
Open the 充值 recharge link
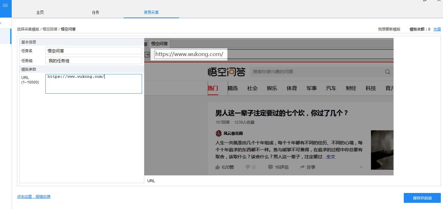pos(437,29)
